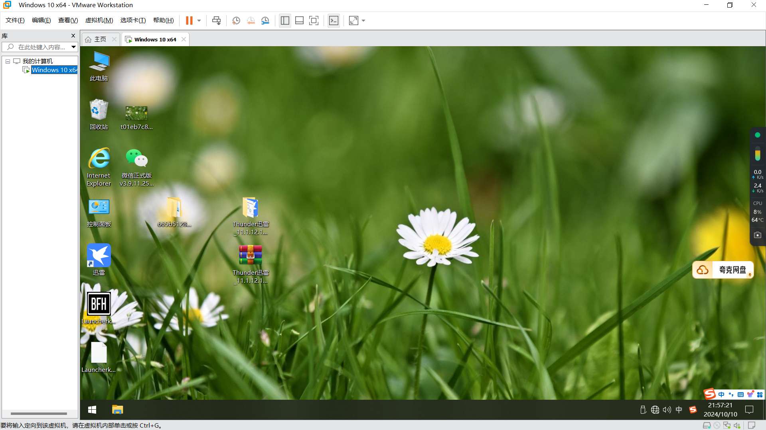Open the 查看(V) menu
Screen dimensions: 766x430
click(x=68, y=20)
